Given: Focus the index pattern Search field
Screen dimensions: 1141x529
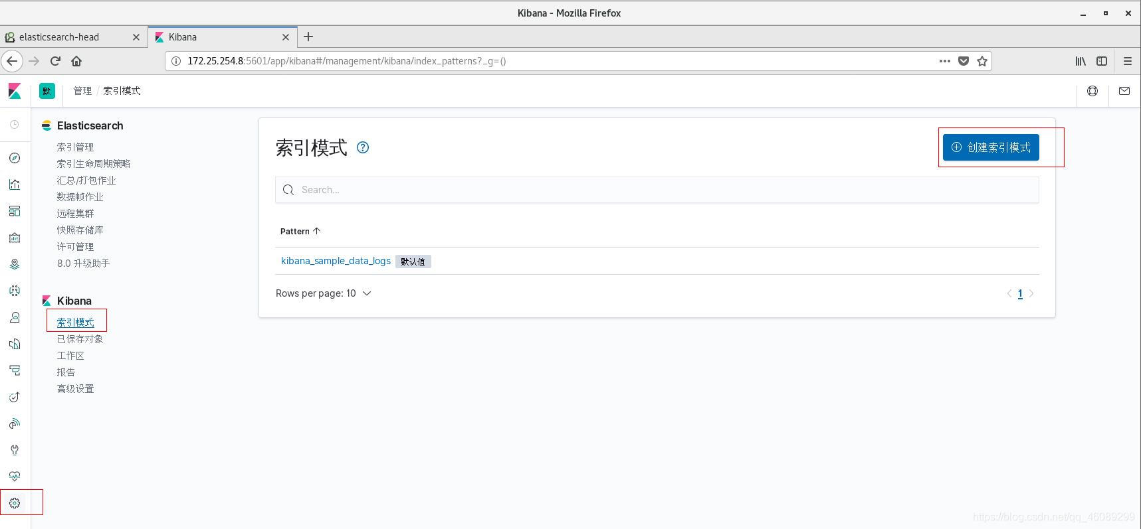Looking at the screenshot, I should pyautogui.click(x=657, y=190).
